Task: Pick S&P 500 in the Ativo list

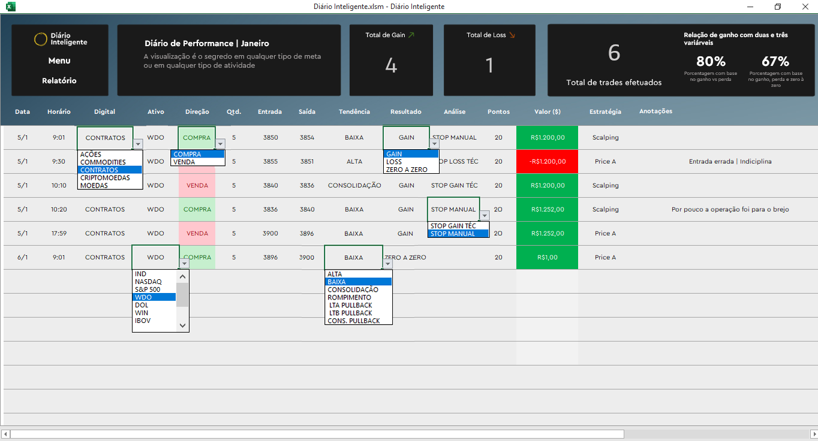Action: click(154, 289)
